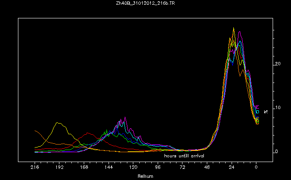Click the 48 tick label on x-axis
Image resolution: width=291 pixels, height=180 pixels.
click(207, 168)
